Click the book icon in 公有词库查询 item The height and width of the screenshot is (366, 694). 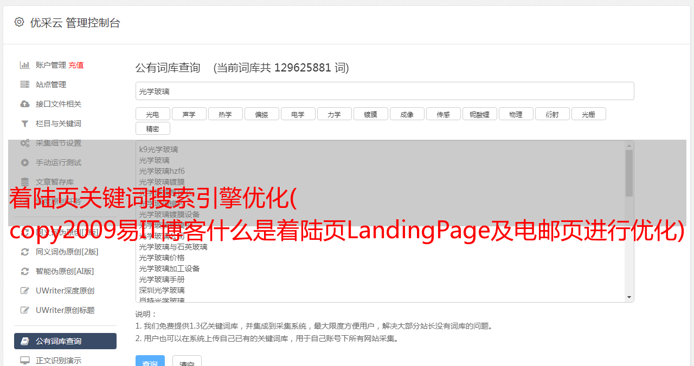(24, 341)
